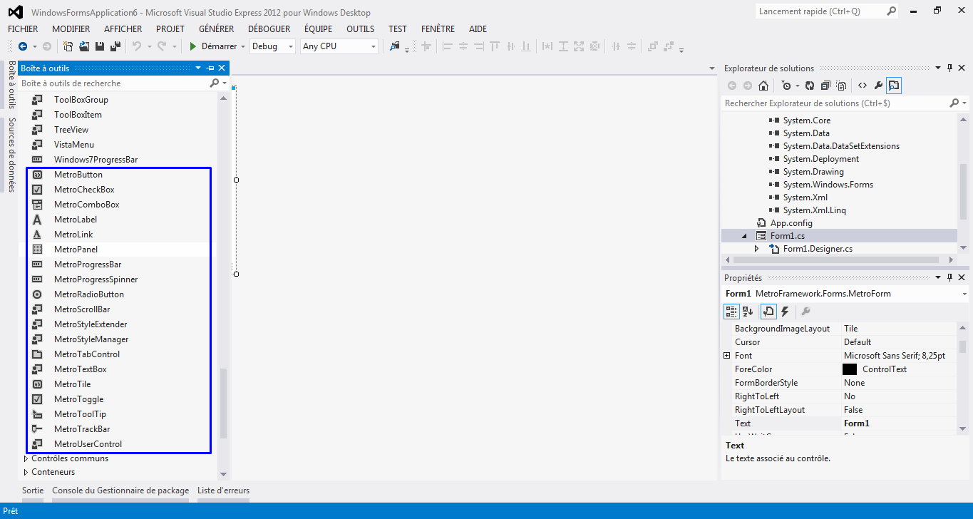Sort properties alphabetically with A-Z icon
The image size is (973, 519).
tap(748, 312)
